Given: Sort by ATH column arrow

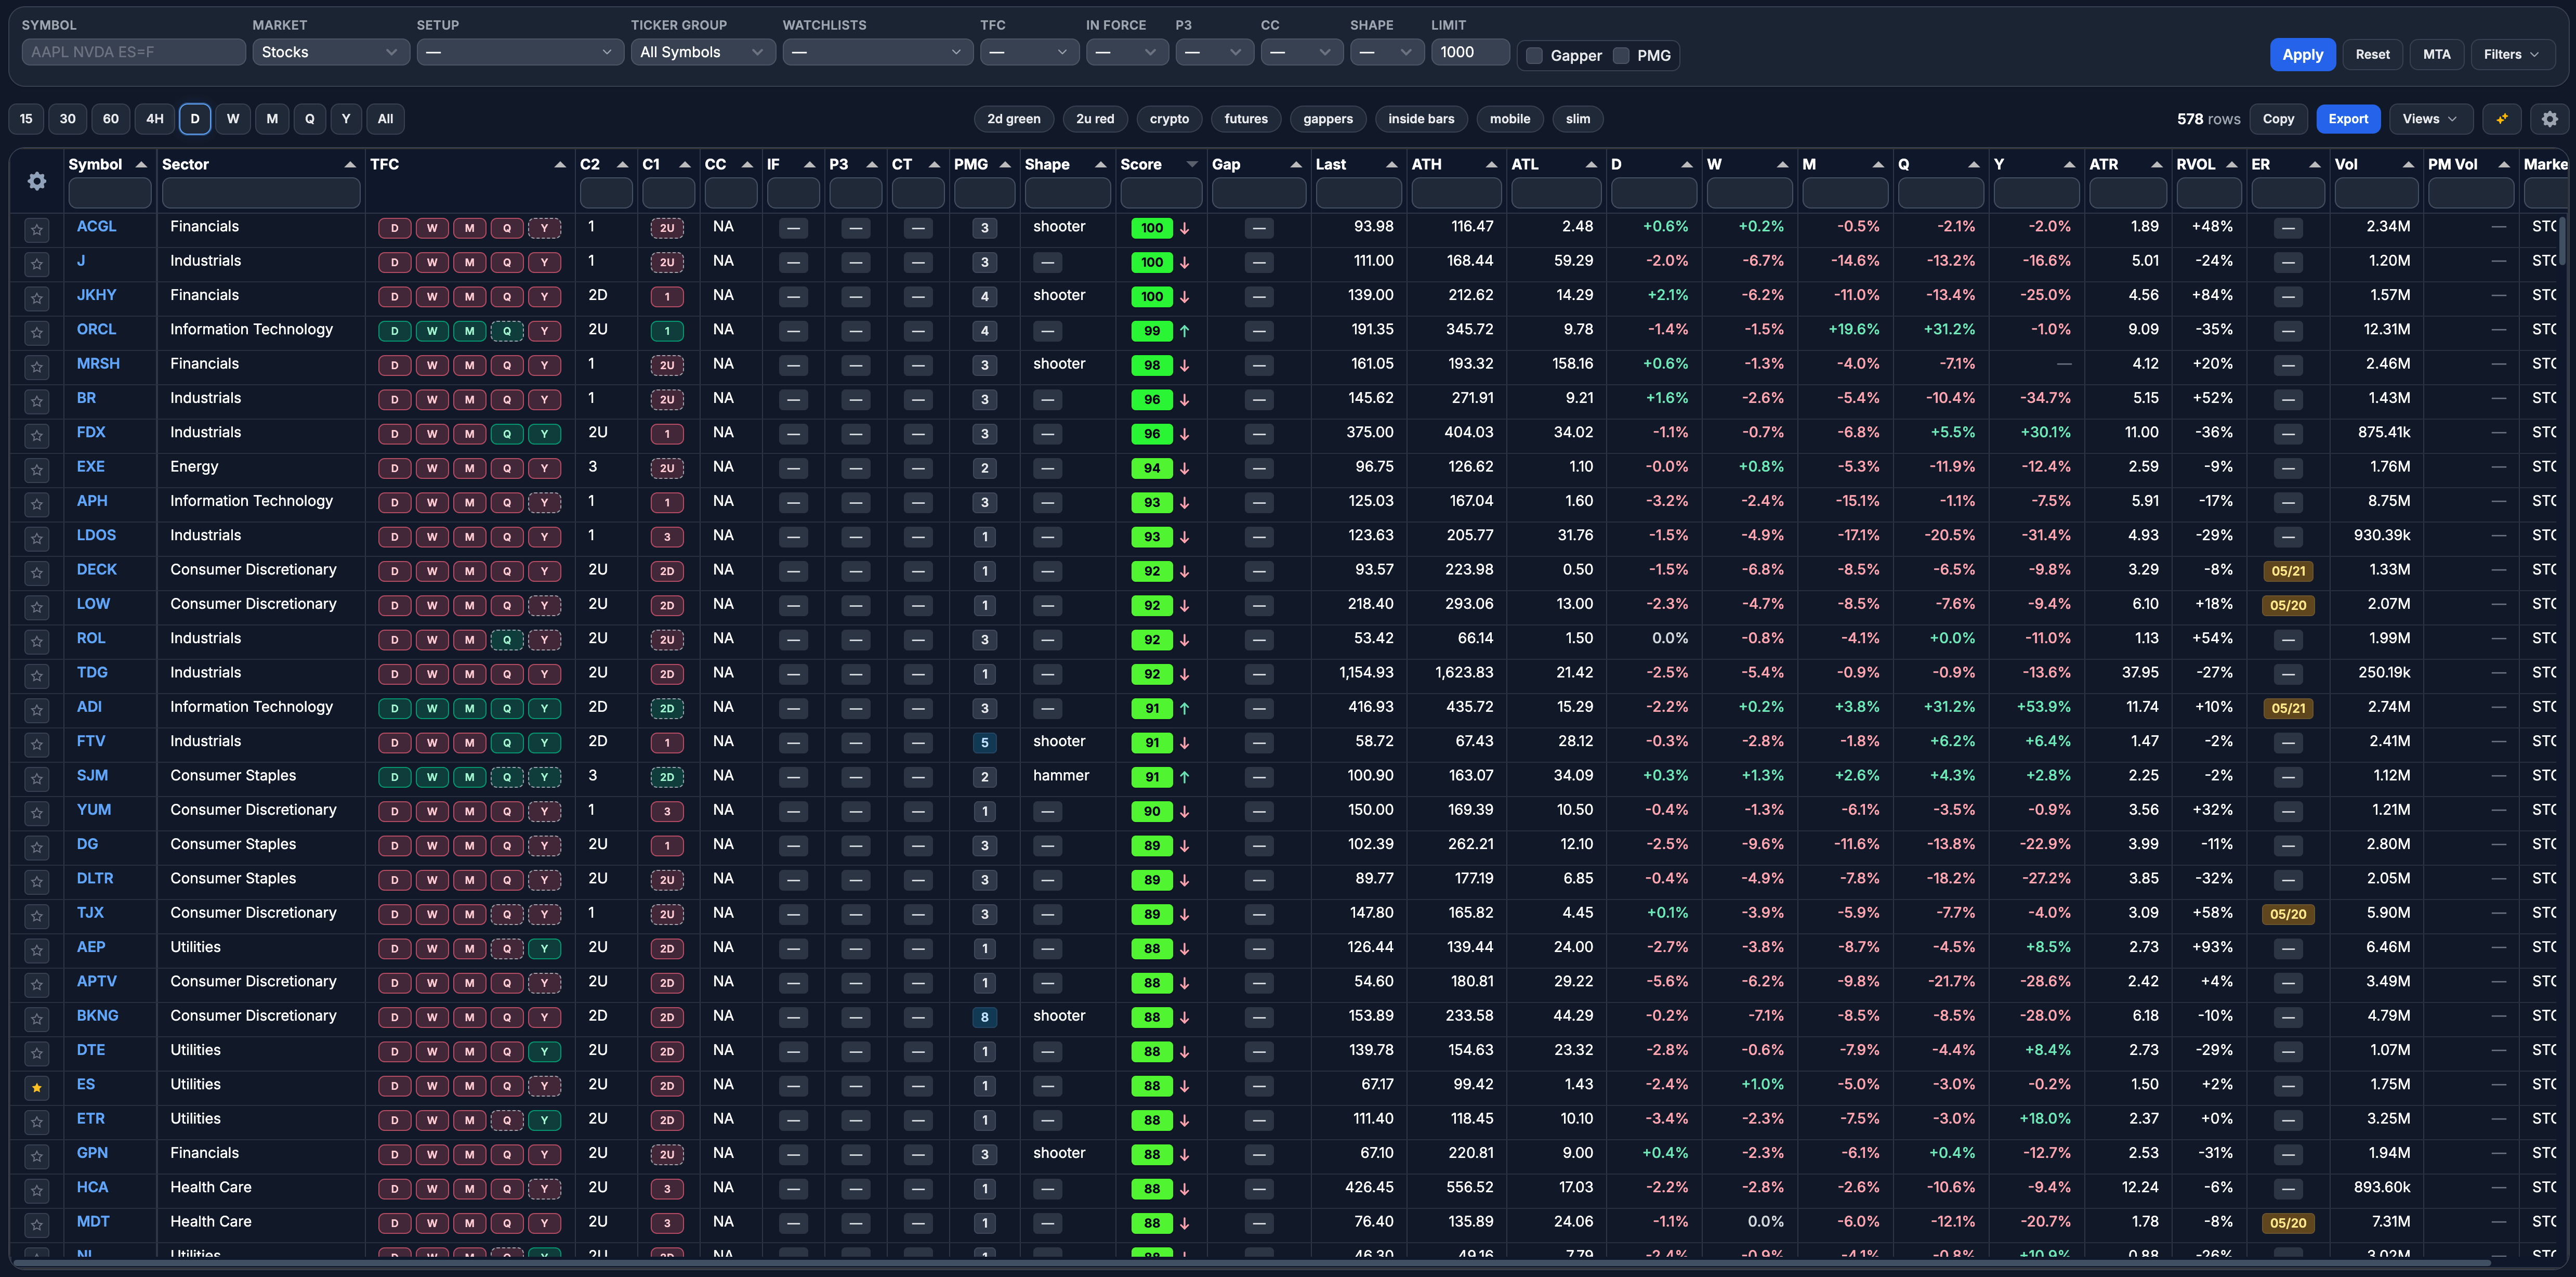Looking at the screenshot, I should coord(1491,164).
